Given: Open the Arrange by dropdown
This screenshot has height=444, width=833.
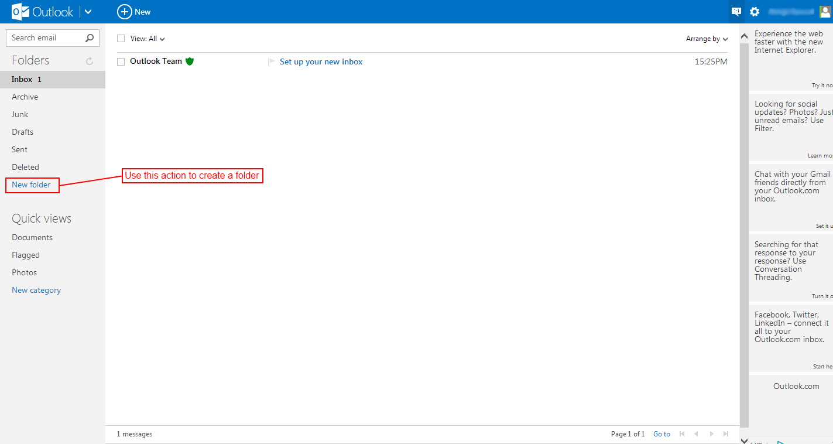Looking at the screenshot, I should (x=707, y=39).
